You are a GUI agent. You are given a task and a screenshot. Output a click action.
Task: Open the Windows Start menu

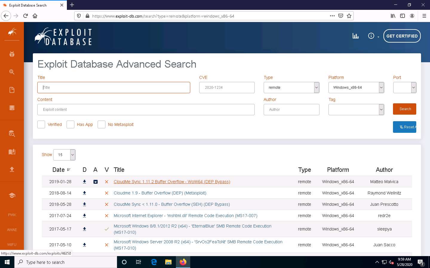(7, 262)
